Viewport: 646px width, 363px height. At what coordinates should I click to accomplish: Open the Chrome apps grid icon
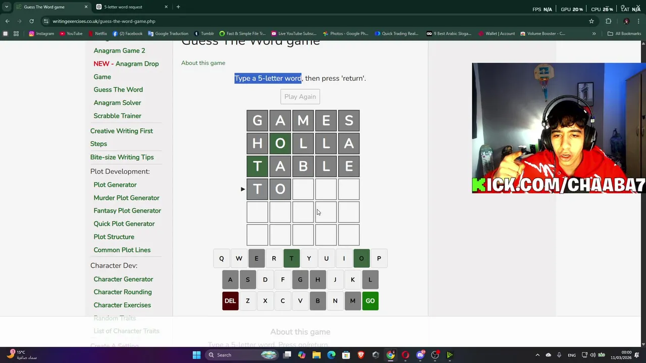[16, 34]
